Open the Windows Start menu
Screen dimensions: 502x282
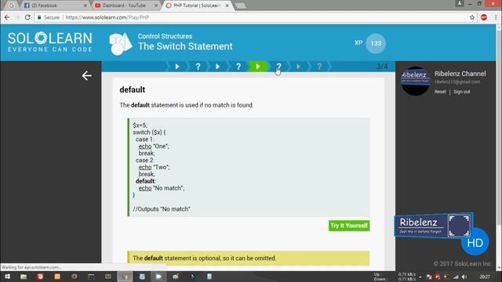tap(7, 277)
